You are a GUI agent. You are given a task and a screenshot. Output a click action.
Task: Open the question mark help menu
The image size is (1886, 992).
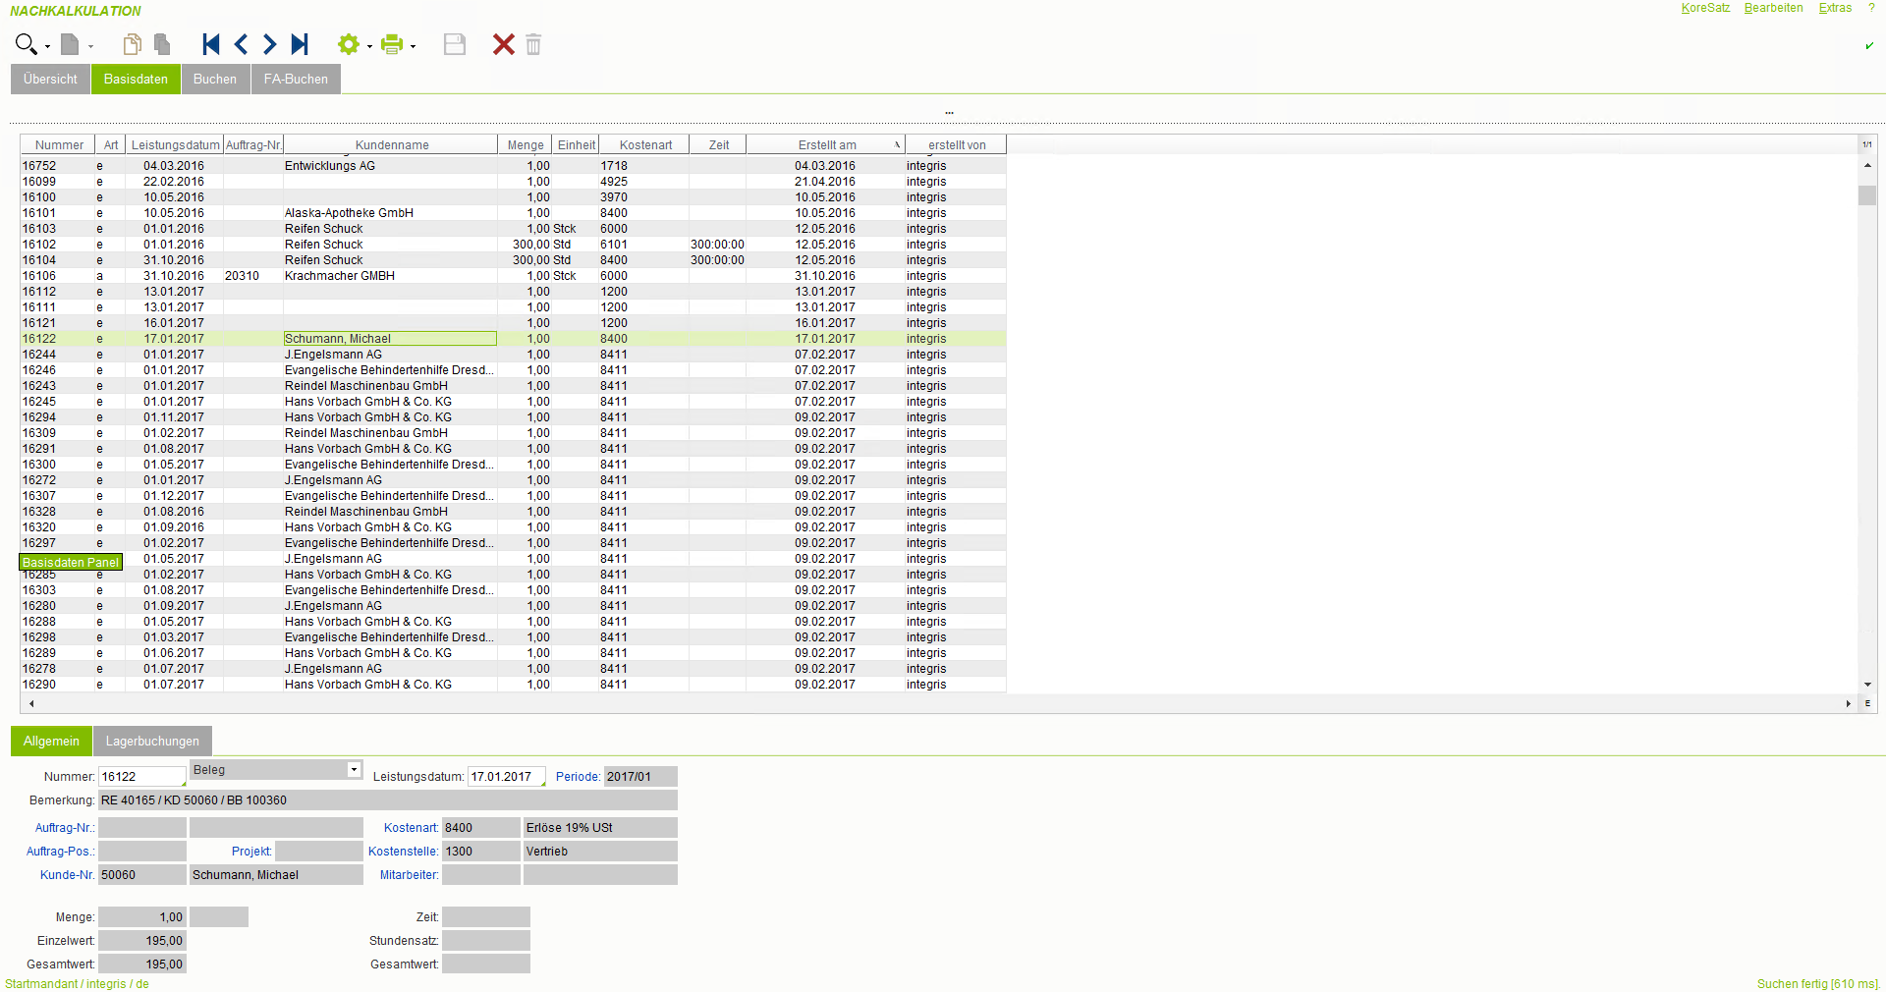1871,8
